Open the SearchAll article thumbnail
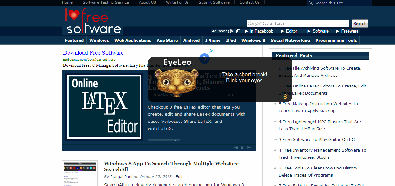The height and width of the screenshot is (186, 395). click(80, 173)
